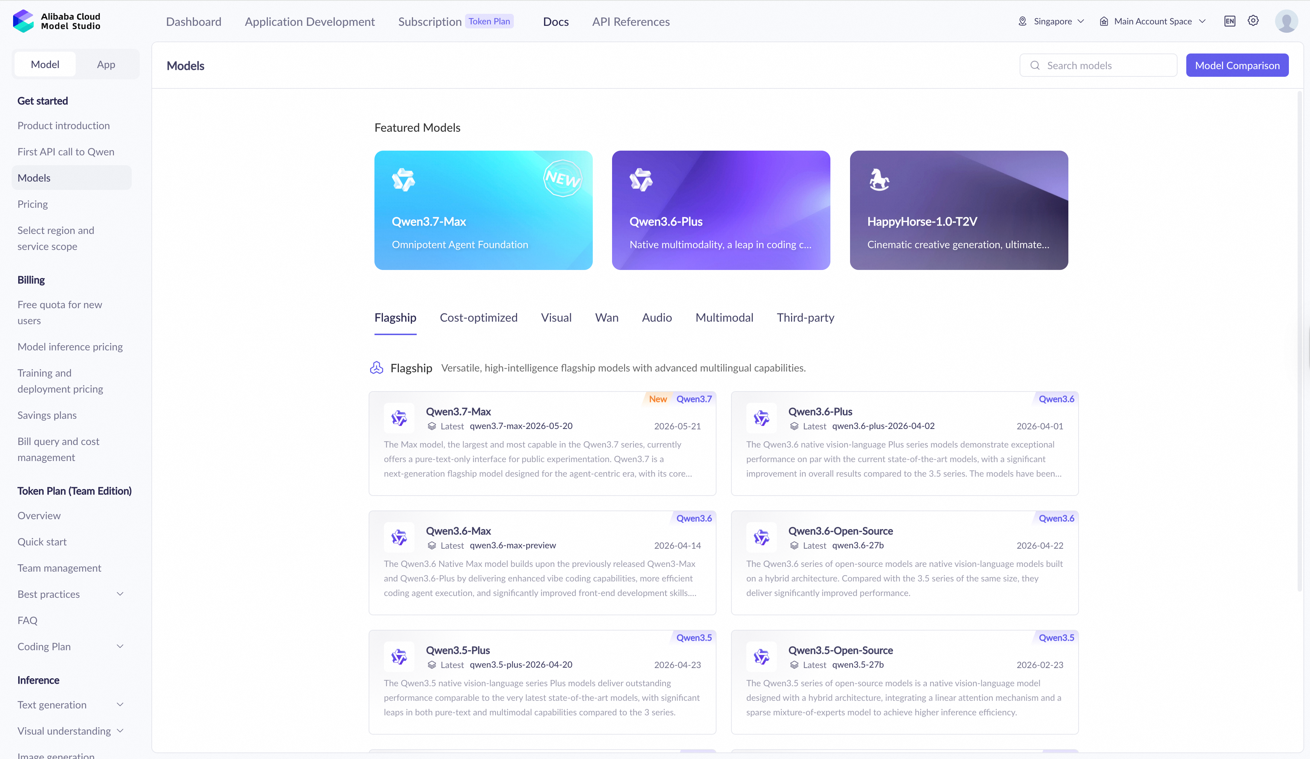This screenshot has width=1310, height=759.
Task: Expand the Best practices sidebar section
Action: (120, 594)
